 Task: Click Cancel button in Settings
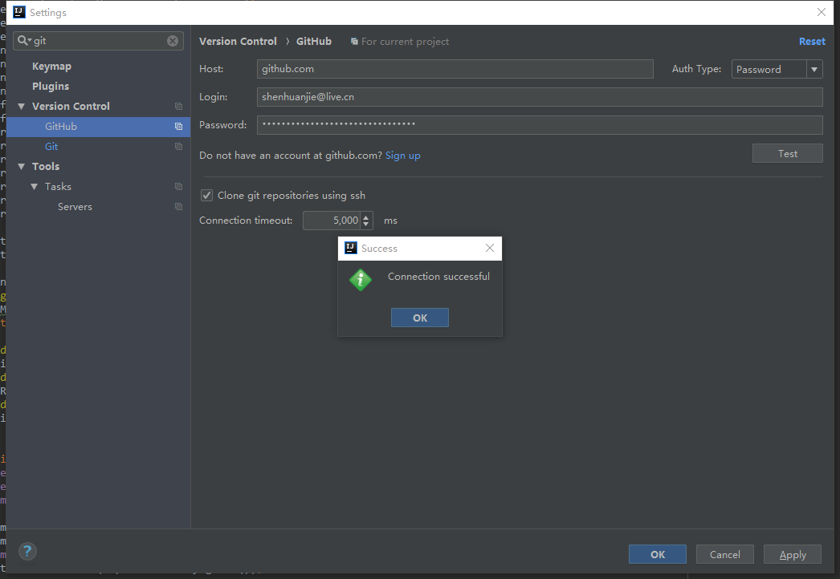(725, 554)
